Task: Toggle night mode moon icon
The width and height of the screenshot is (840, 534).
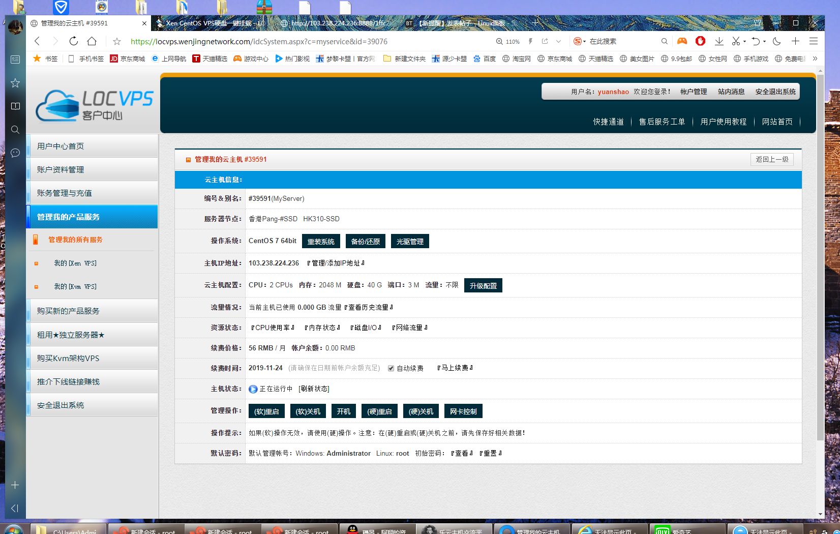Action: (x=776, y=41)
